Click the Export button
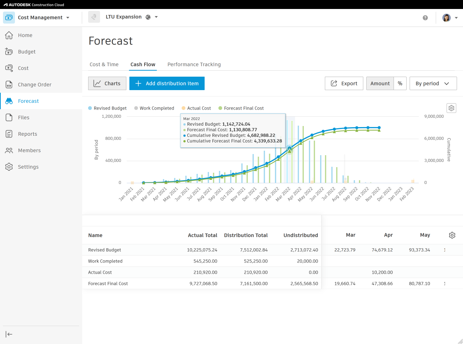The width and height of the screenshot is (463, 344). tap(344, 83)
